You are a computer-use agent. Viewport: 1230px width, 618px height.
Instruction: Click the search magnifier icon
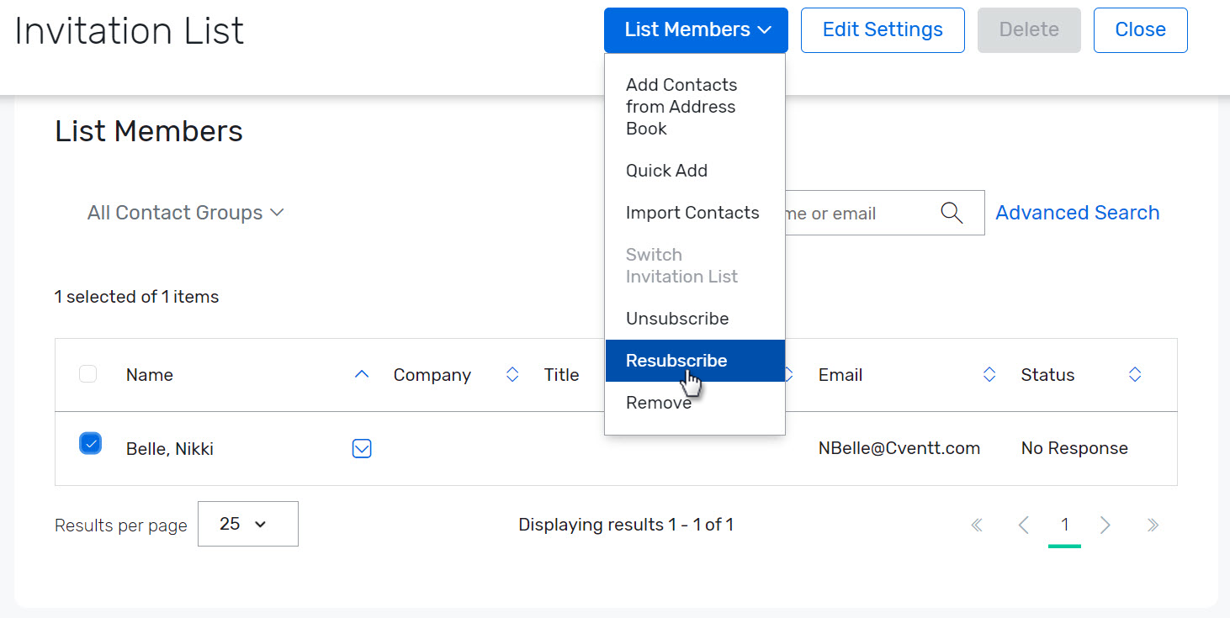pyautogui.click(x=952, y=213)
